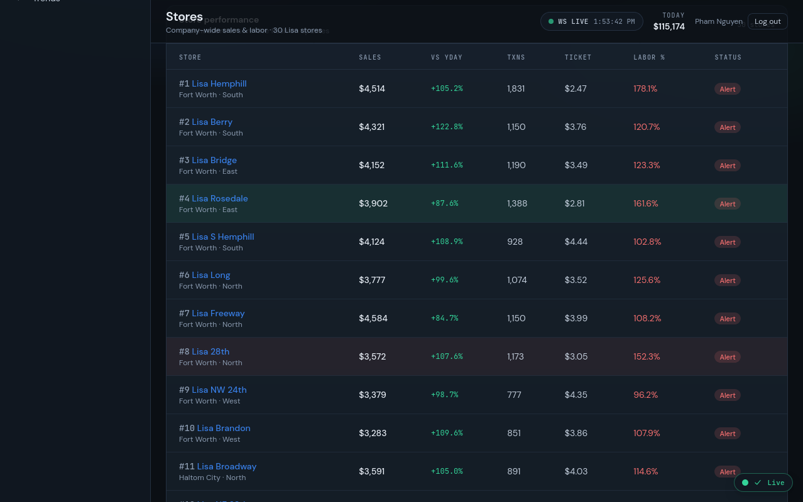Sort by the TICKET column header
The width and height of the screenshot is (803, 502).
(578, 57)
